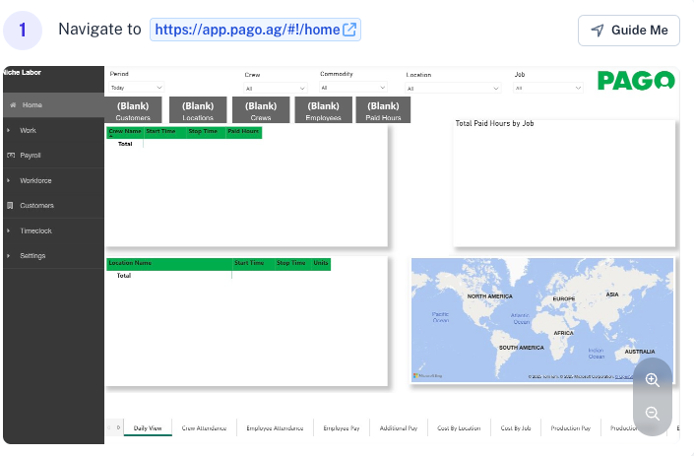The height and width of the screenshot is (456, 694).
Task: Click the zoom in magnifier icon
Action: [x=652, y=380]
